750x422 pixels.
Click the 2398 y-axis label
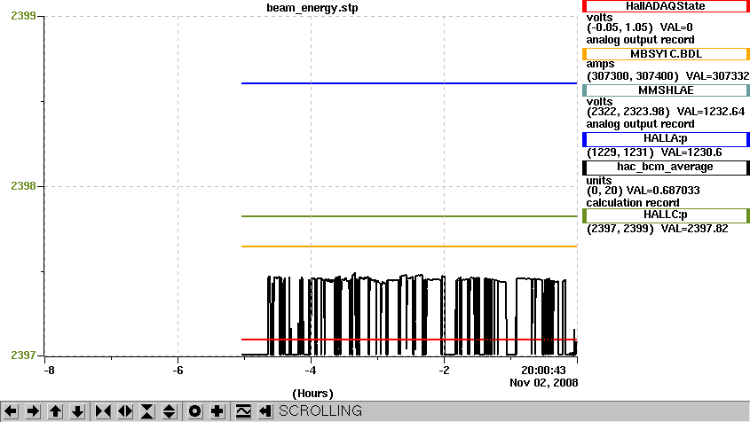coord(23,186)
